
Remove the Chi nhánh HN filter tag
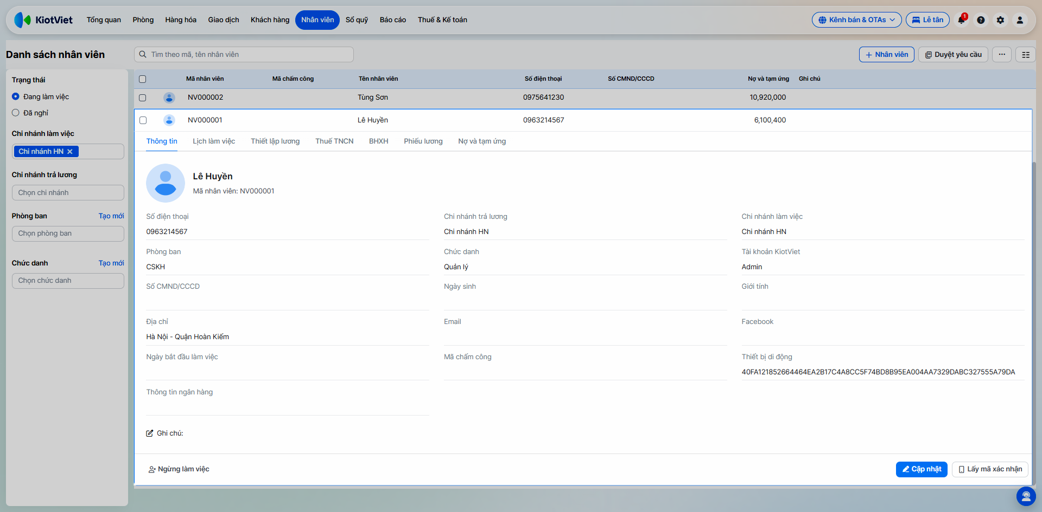coord(70,152)
